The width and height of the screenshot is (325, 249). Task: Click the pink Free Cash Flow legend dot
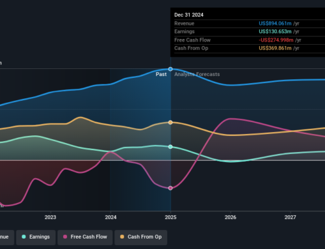[65, 237]
